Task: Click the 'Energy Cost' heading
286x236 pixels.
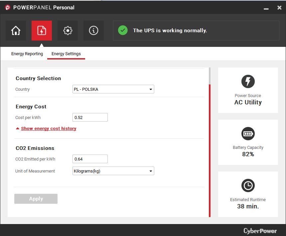Action: (x=31, y=107)
